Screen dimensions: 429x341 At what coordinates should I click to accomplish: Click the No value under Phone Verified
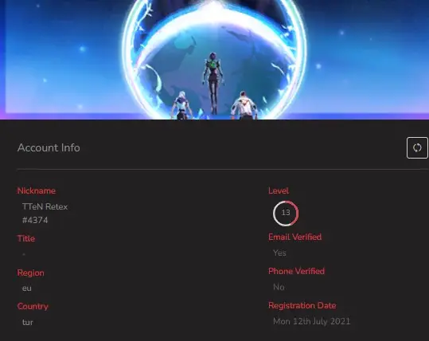pos(279,287)
